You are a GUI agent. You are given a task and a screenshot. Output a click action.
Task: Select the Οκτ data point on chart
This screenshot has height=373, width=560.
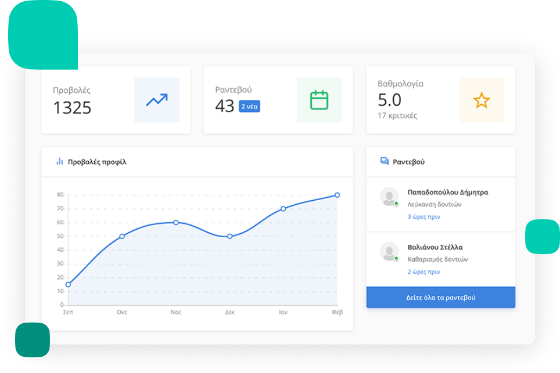click(x=122, y=237)
